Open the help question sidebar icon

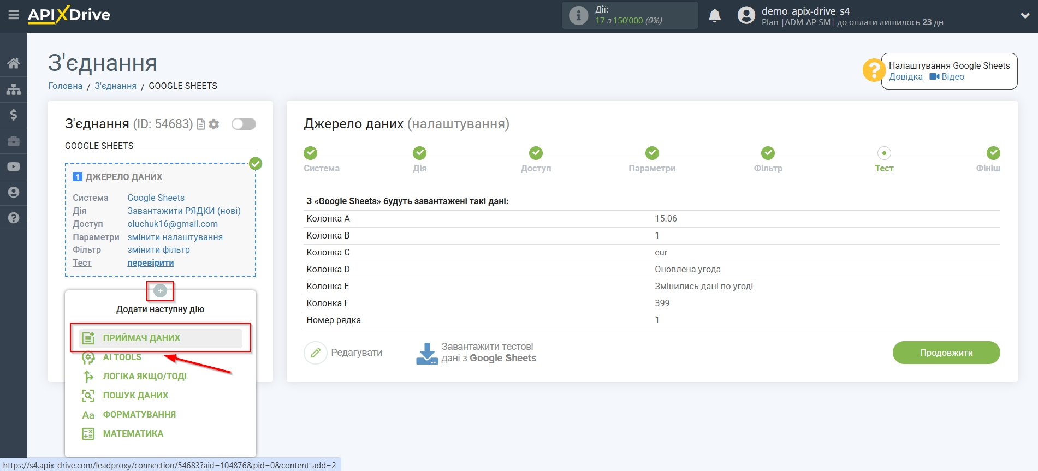14,218
